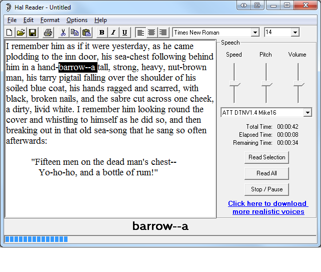Click the line "Yo-ho-ho, and a bottle of rum!"
Image resolution: width=321 pixels, height=272 pixels.
pyautogui.click(x=98, y=172)
